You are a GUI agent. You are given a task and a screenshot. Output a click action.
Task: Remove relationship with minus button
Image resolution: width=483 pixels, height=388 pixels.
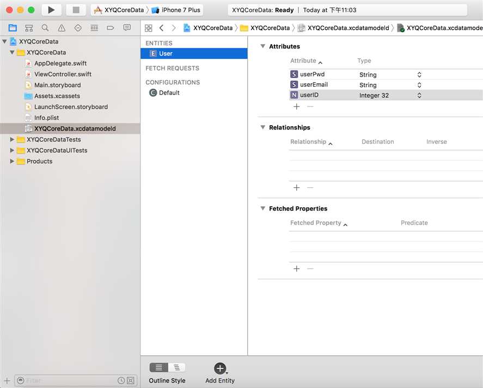(x=310, y=188)
